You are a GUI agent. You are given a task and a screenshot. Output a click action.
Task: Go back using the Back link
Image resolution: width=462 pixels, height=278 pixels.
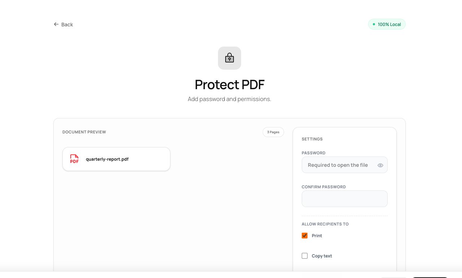(x=63, y=25)
